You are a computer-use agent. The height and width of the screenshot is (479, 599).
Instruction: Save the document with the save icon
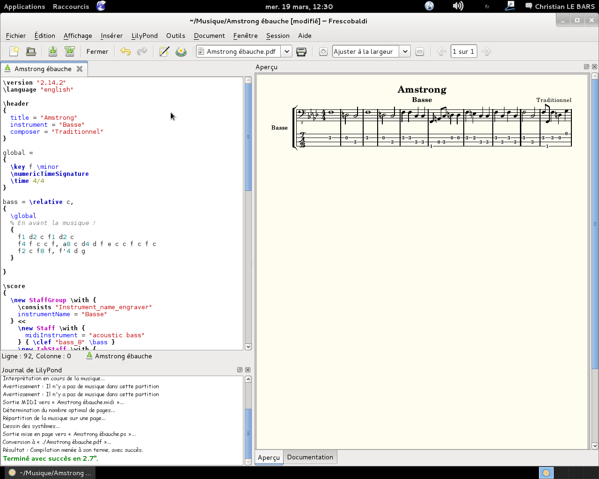tap(53, 51)
